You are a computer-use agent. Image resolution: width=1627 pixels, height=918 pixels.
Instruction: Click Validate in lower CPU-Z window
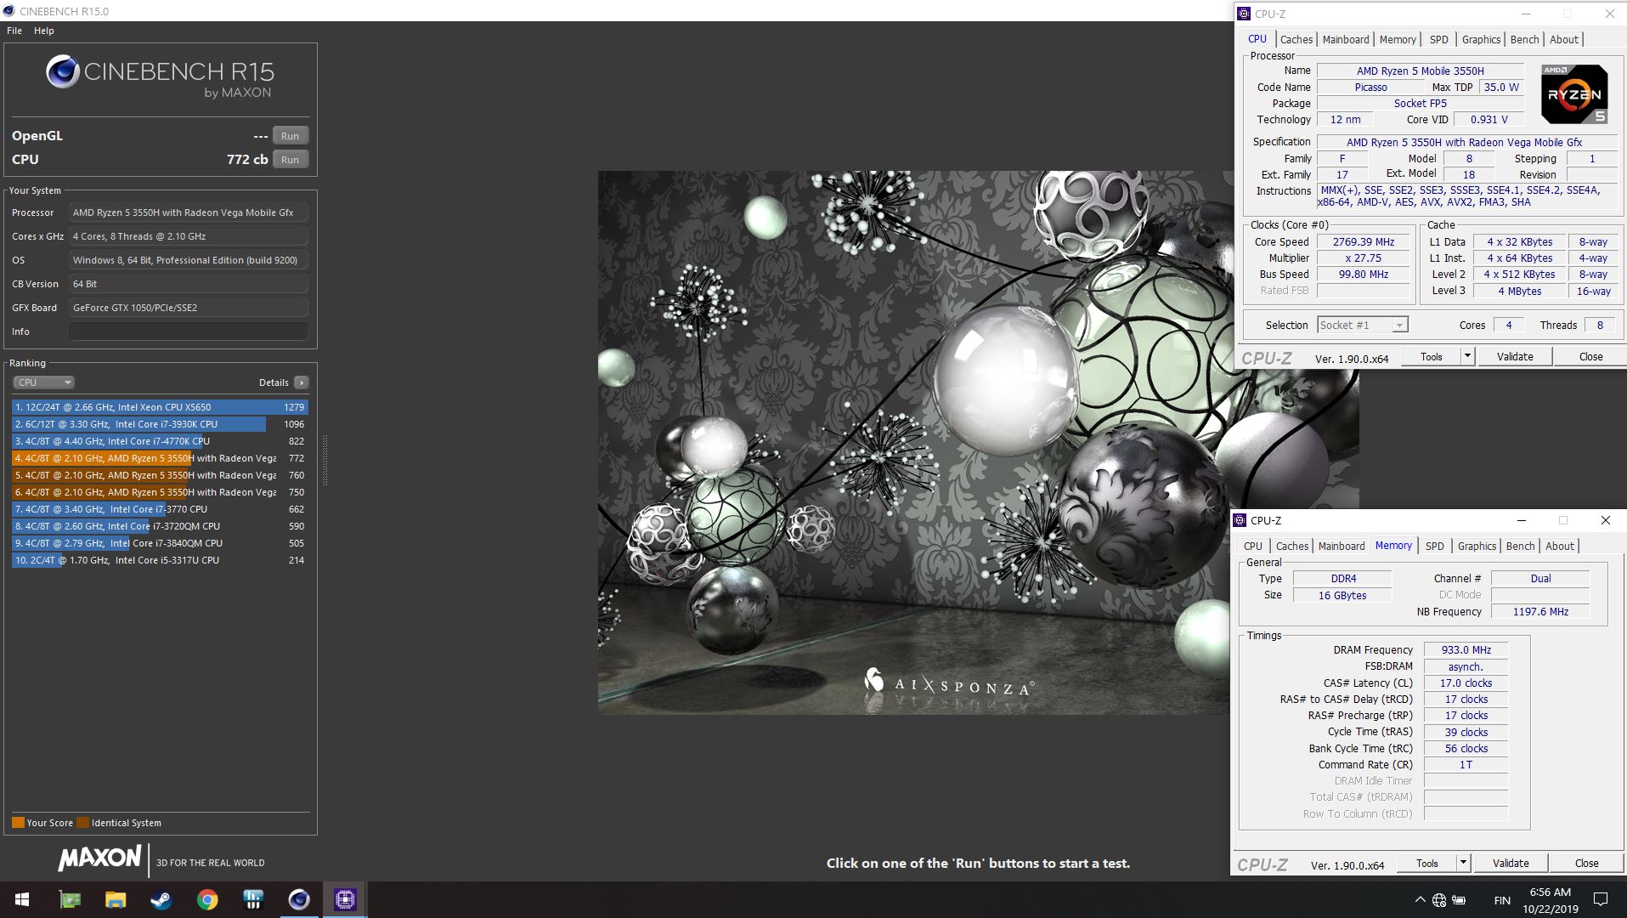click(x=1511, y=864)
